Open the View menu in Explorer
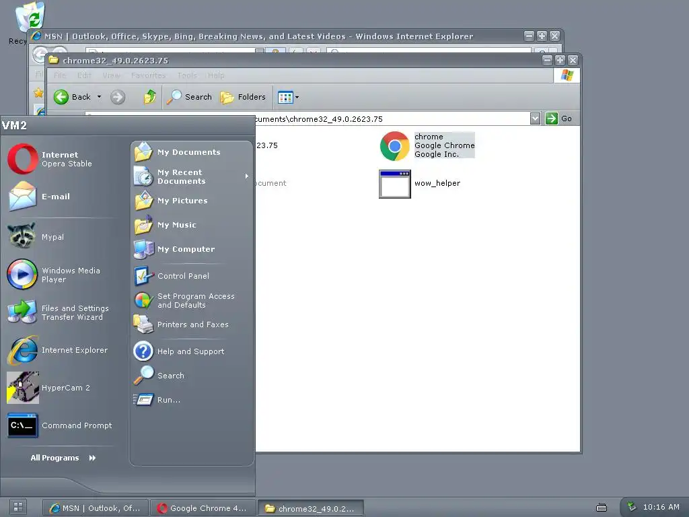The image size is (689, 517). point(111,75)
